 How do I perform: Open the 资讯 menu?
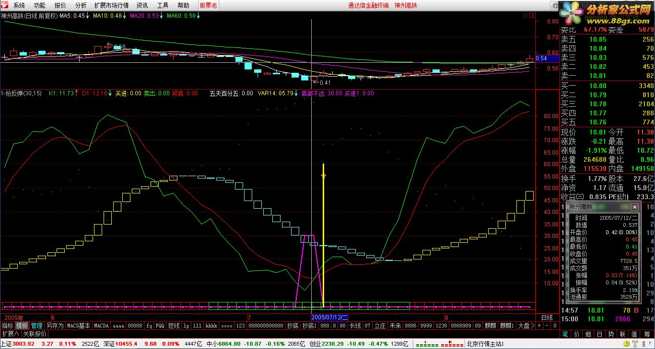[142, 5]
